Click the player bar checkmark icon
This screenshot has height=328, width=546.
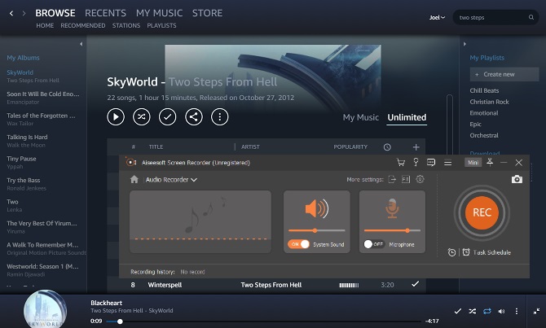(x=457, y=311)
